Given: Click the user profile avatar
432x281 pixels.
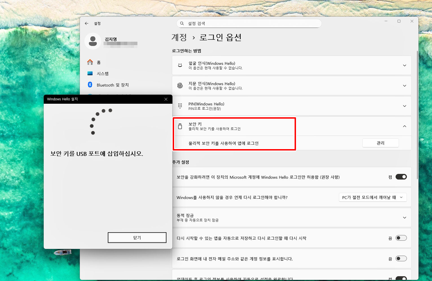Looking at the screenshot, I should pyautogui.click(x=93, y=41).
